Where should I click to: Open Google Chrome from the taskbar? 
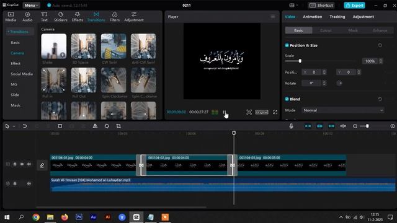tap(36, 217)
